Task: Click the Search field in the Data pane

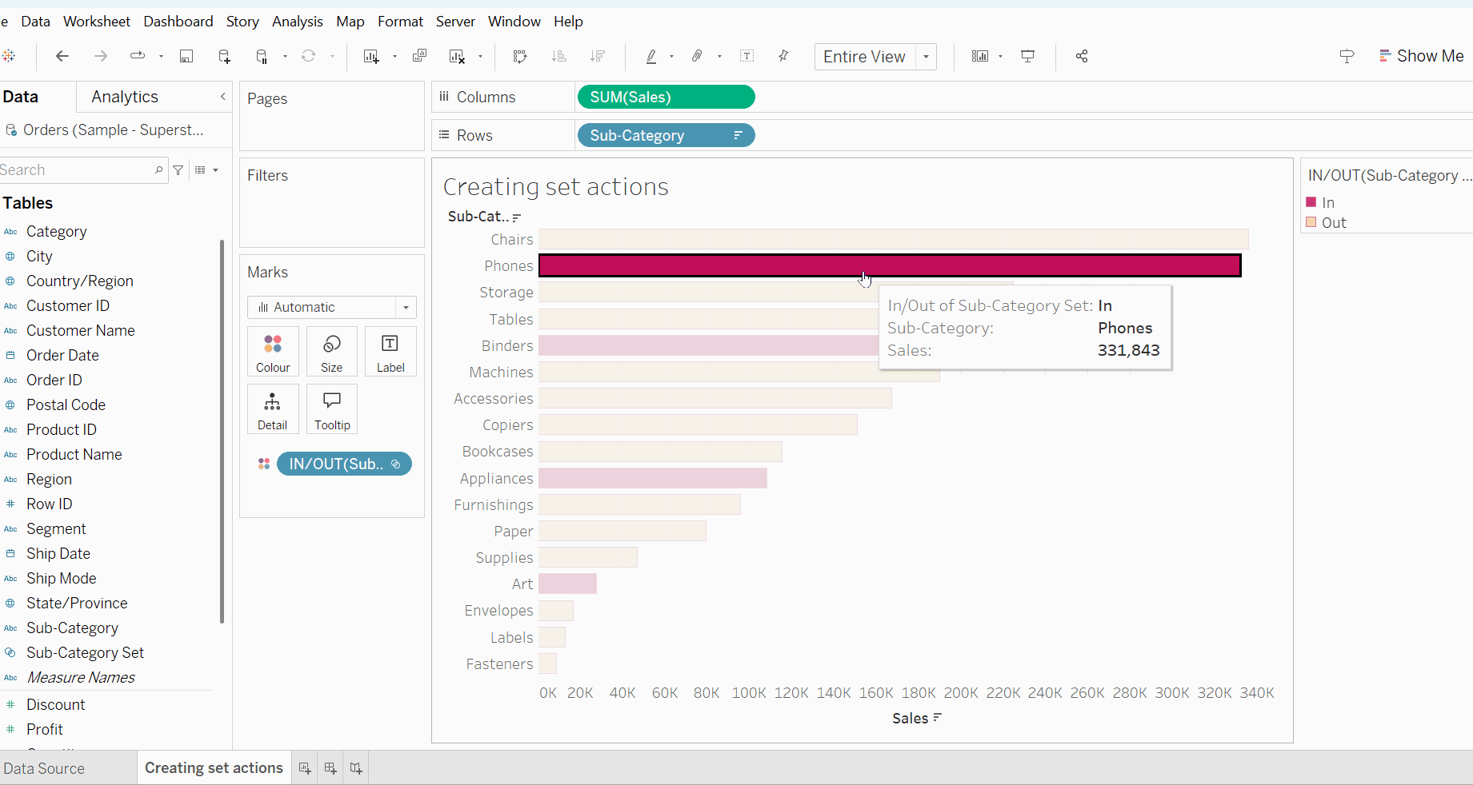Action: (76, 170)
